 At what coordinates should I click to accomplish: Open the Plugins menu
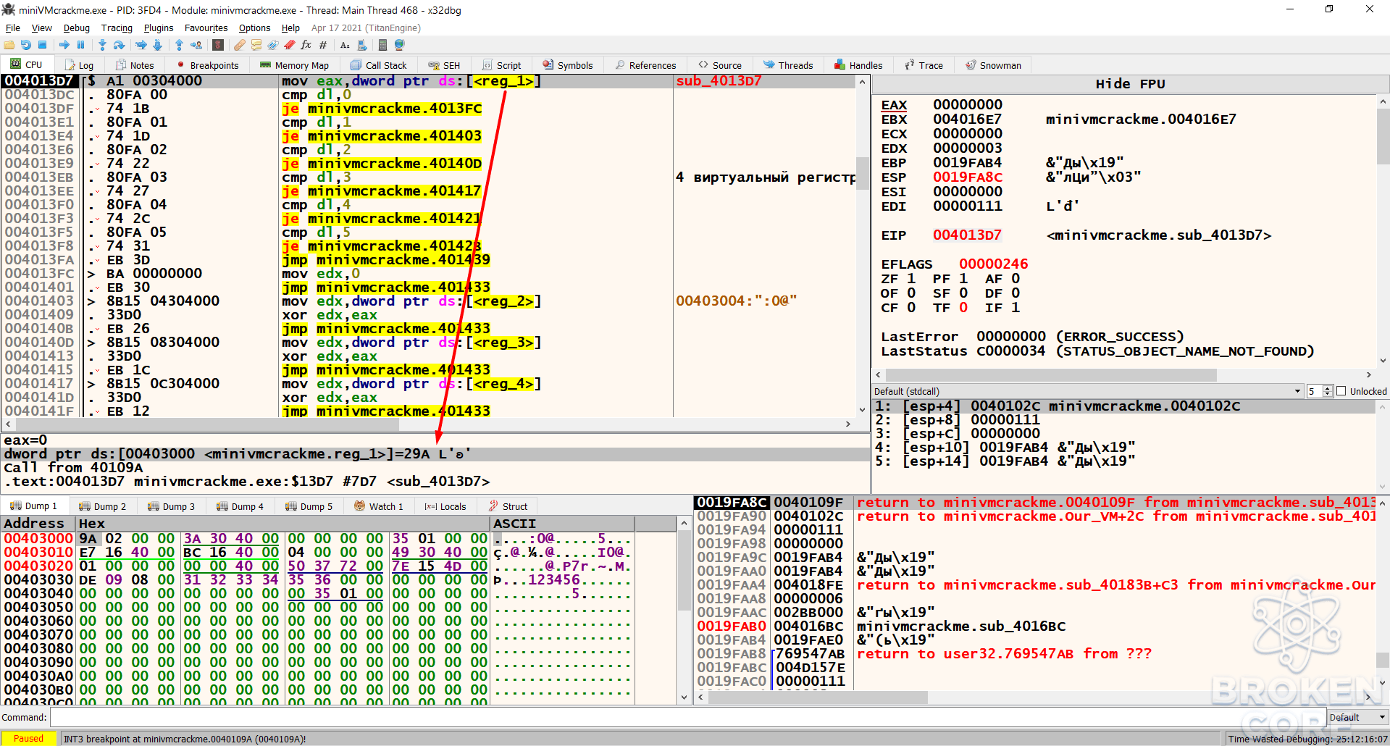point(159,28)
